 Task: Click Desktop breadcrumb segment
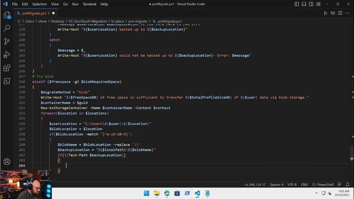(58, 21)
